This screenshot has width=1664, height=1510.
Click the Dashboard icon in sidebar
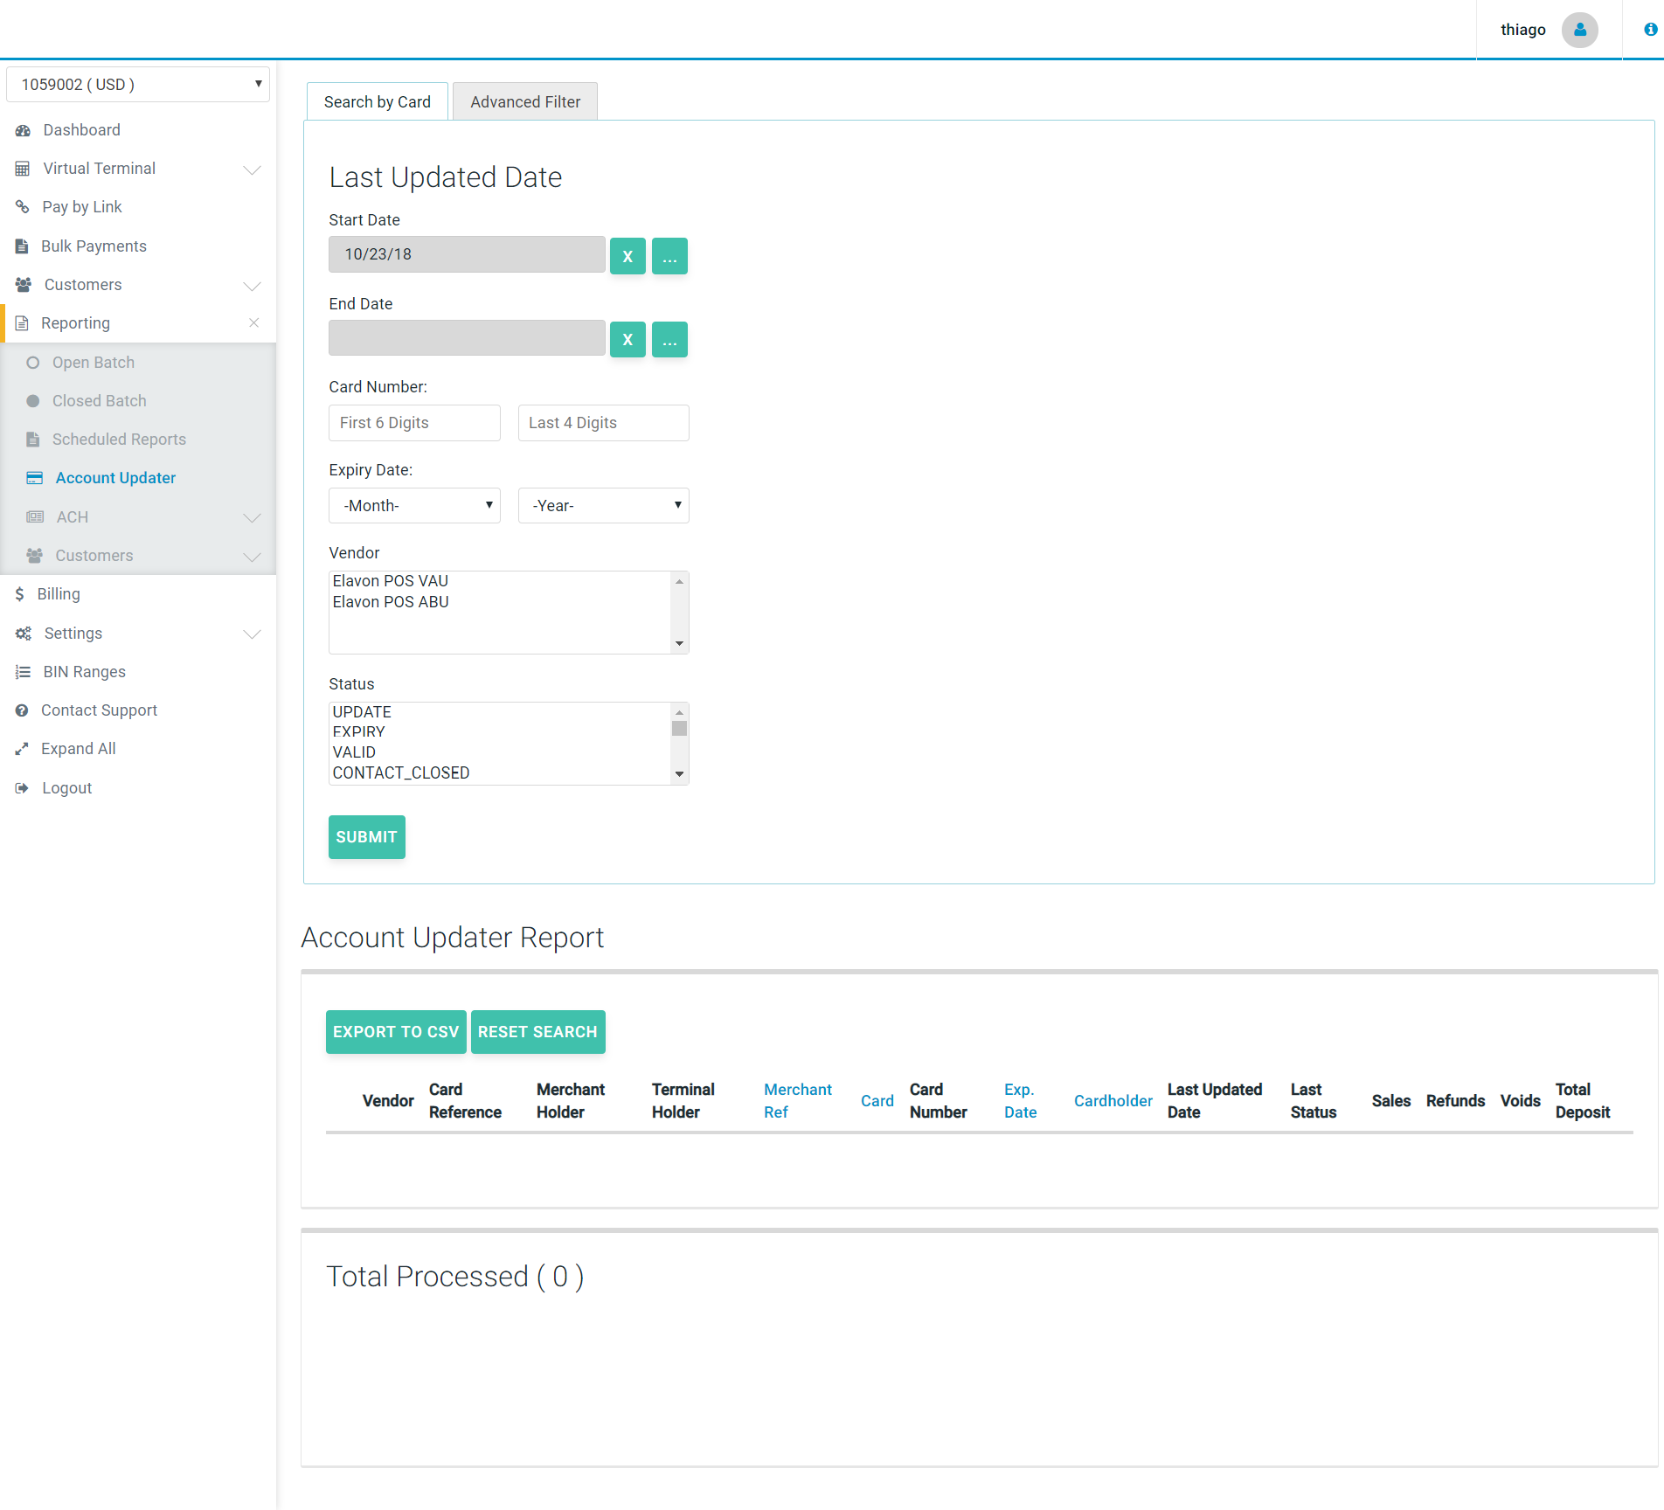click(23, 130)
